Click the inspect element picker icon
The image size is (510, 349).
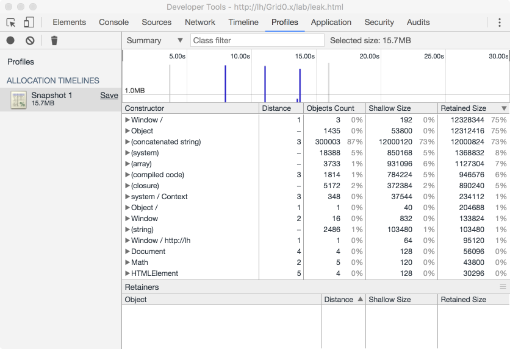click(11, 23)
